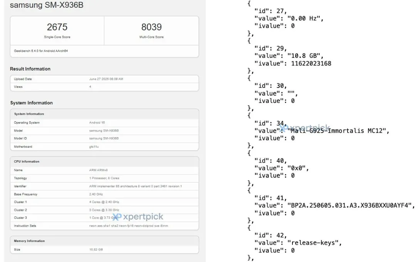Click the "CPU Information" table header
This screenshot has width=420, height=262.
pyautogui.click(x=27, y=161)
